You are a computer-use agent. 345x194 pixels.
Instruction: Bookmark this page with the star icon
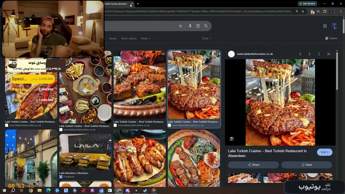pyautogui.click(x=303, y=12)
